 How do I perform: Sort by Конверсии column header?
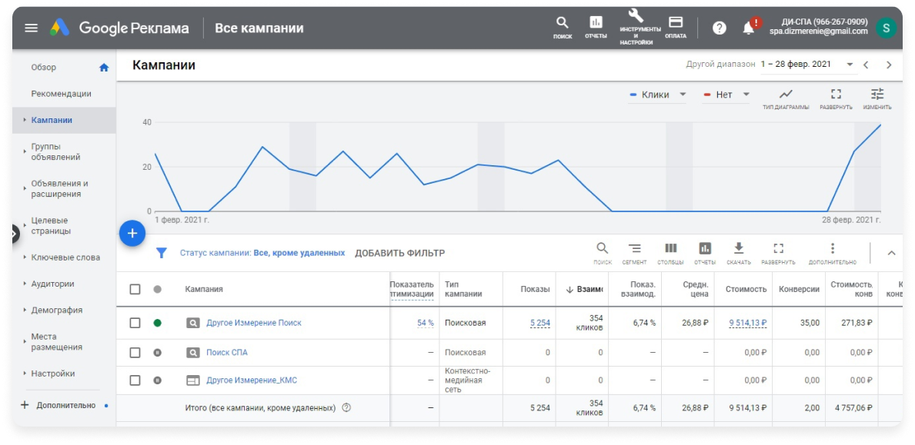point(799,289)
